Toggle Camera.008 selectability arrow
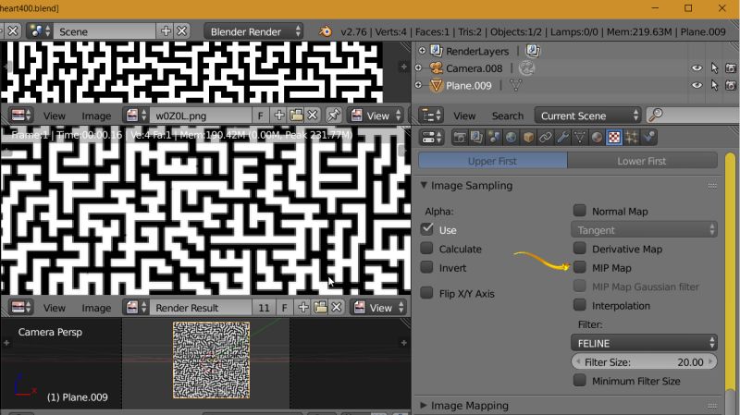This screenshot has width=740, height=415. pos(714,68)
